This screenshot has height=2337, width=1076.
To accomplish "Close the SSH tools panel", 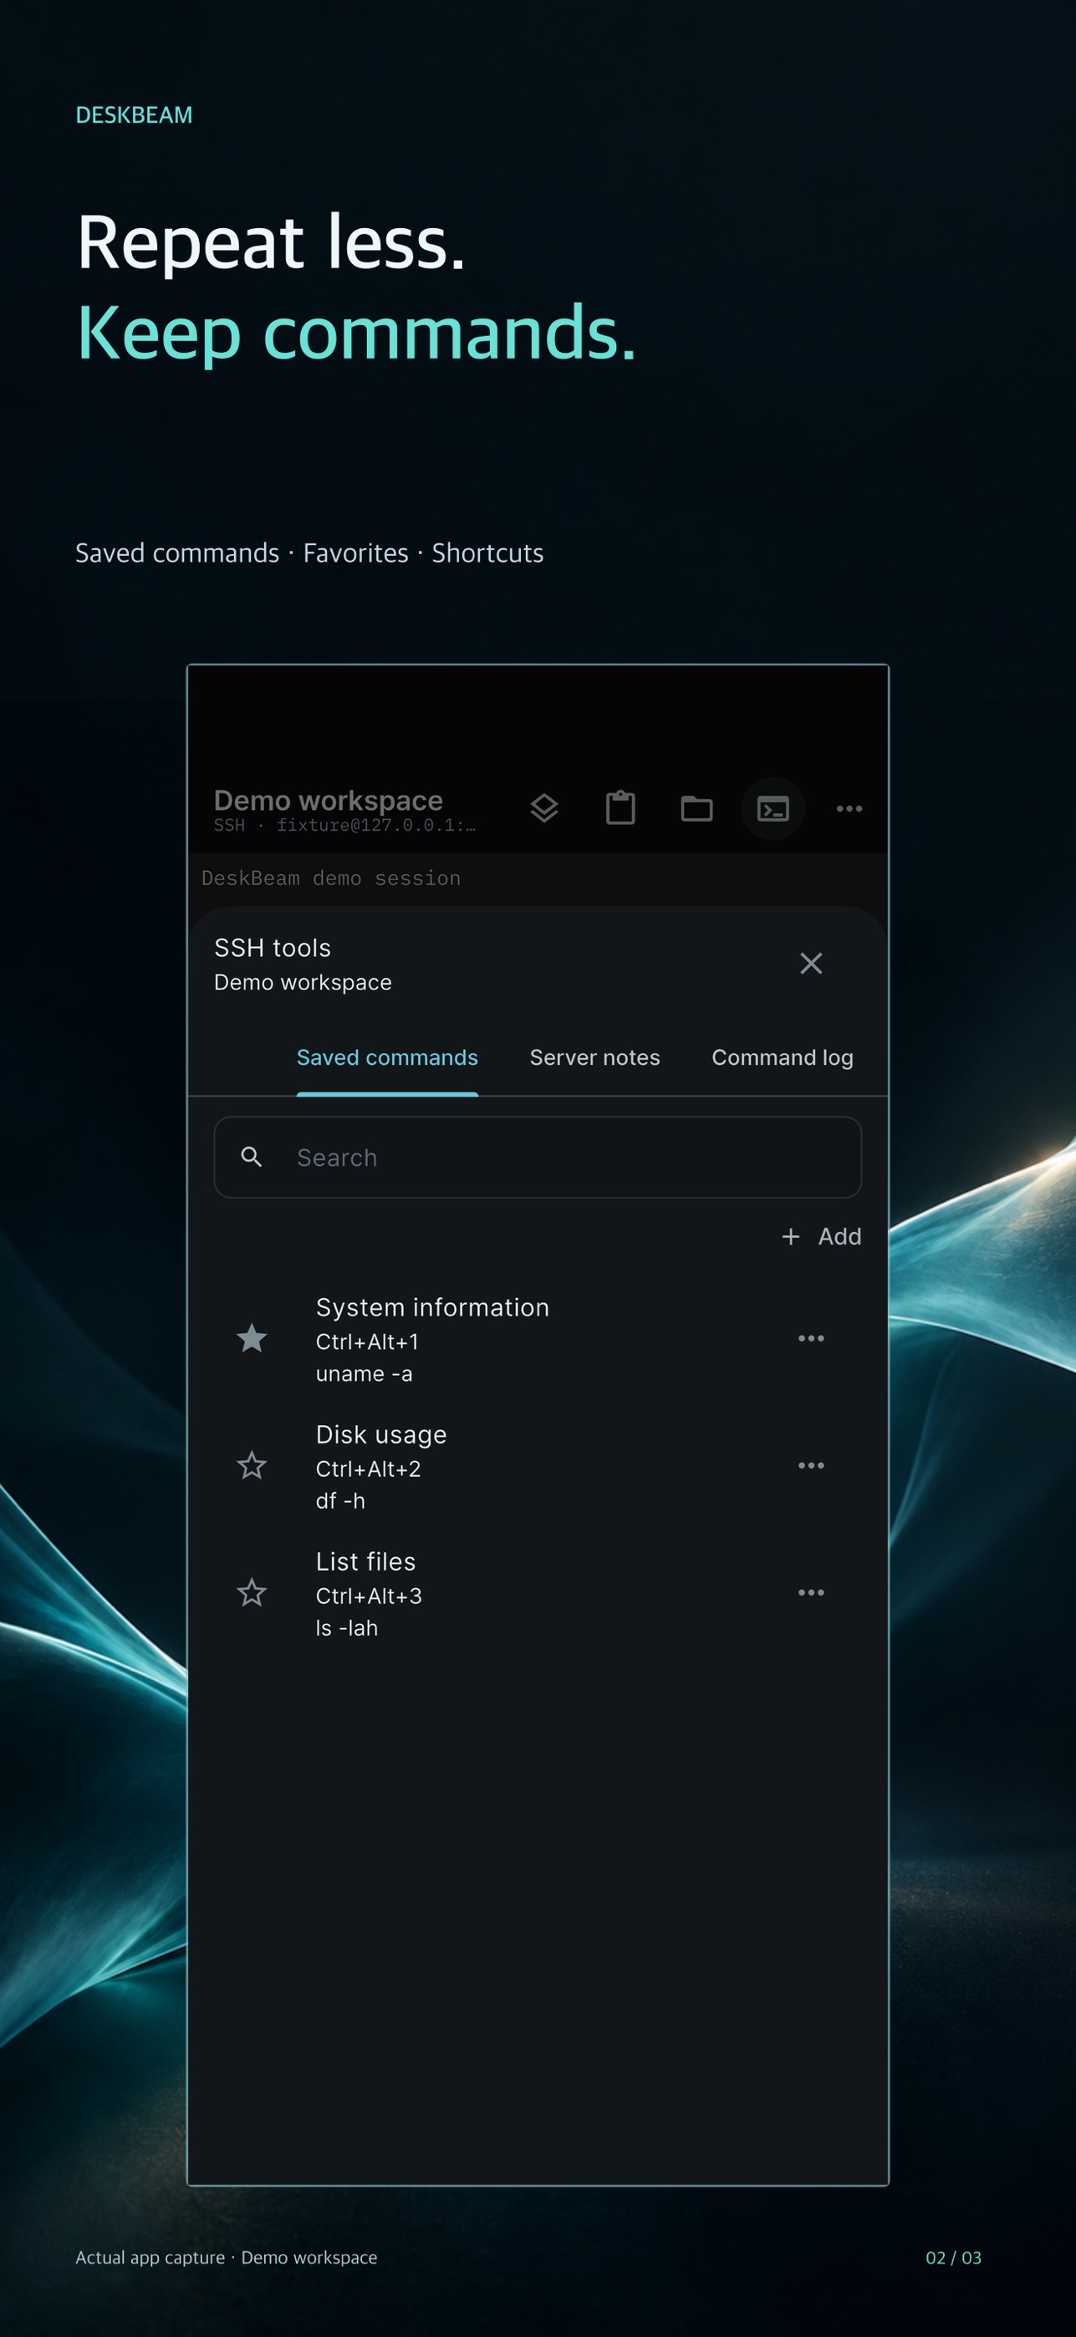I will pyautogui.click(x=811, y=964).
